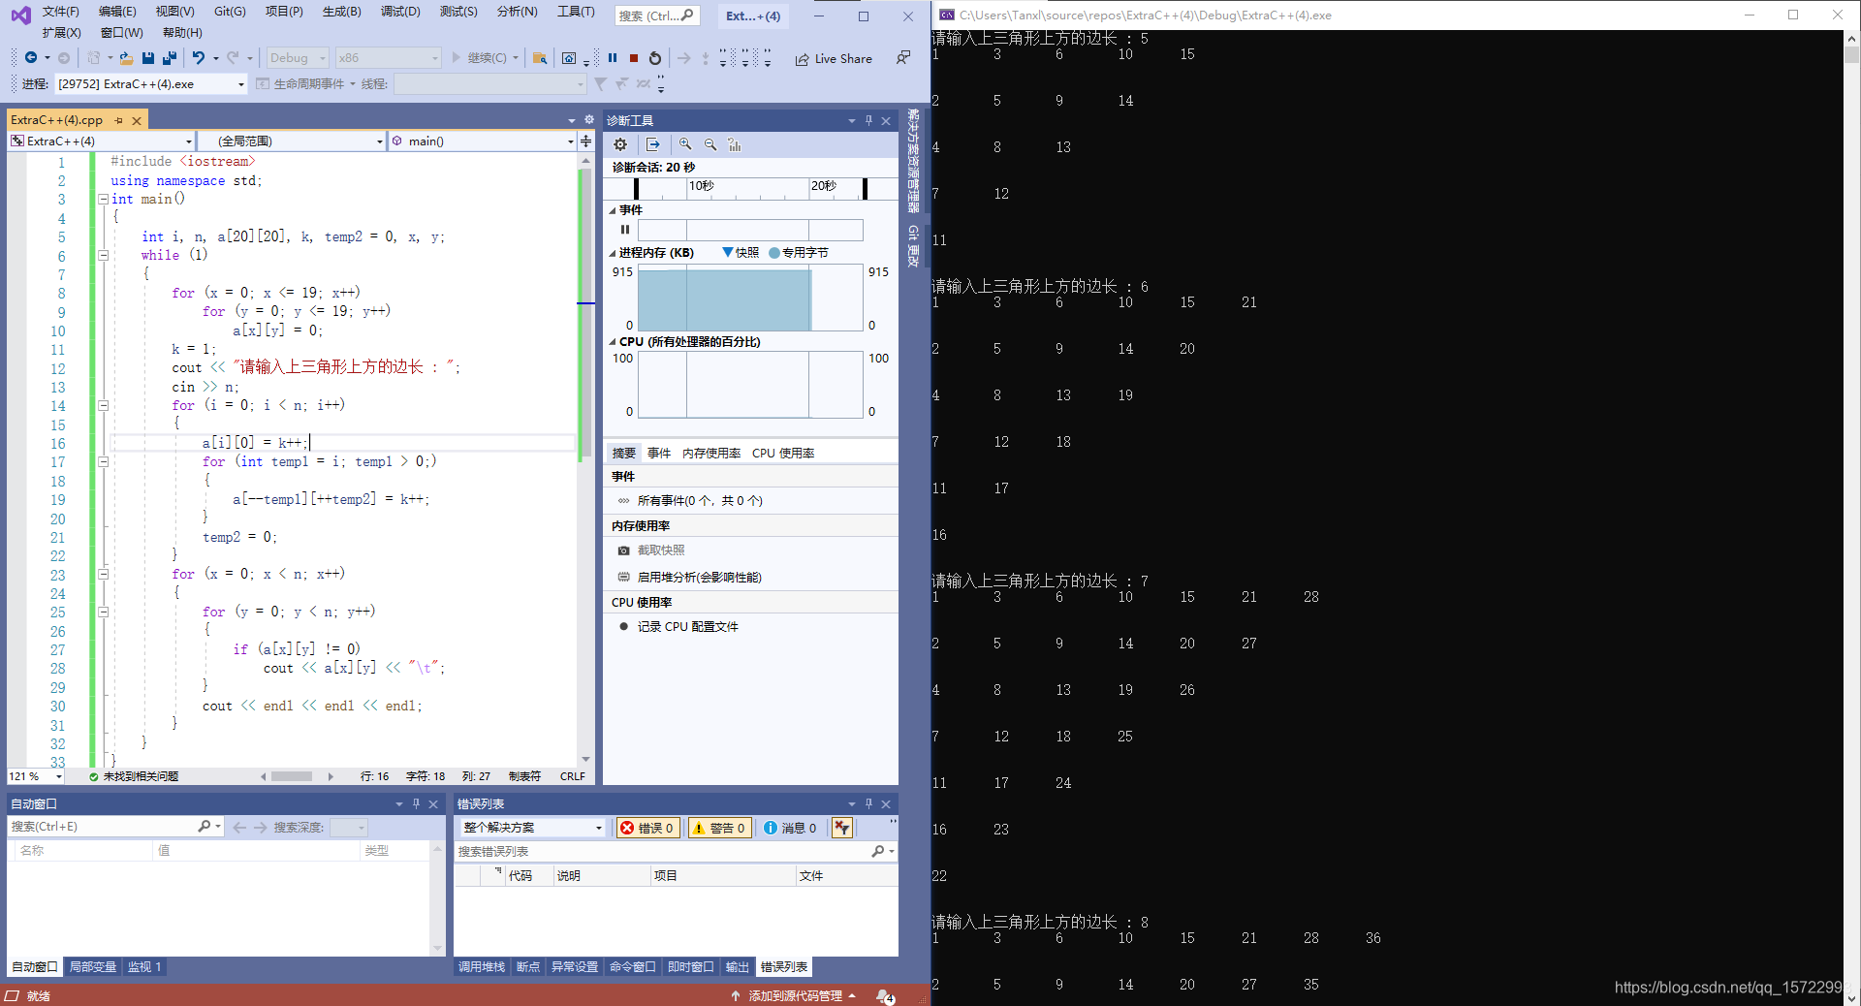Click the Save file floppy icon
Viewport: 1861px width, 1006px height.
click(x=148, y=58)
